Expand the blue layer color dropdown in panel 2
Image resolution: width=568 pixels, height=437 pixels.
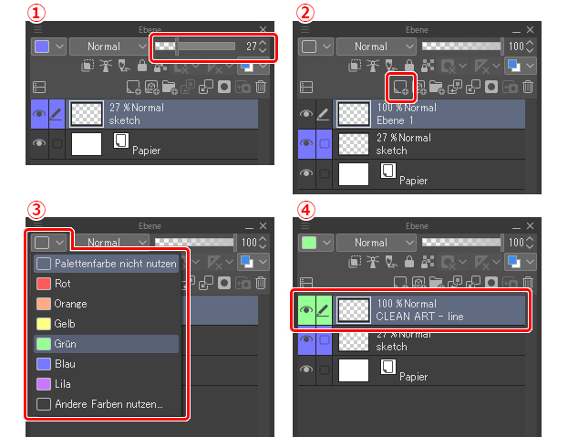pos(521,66)
